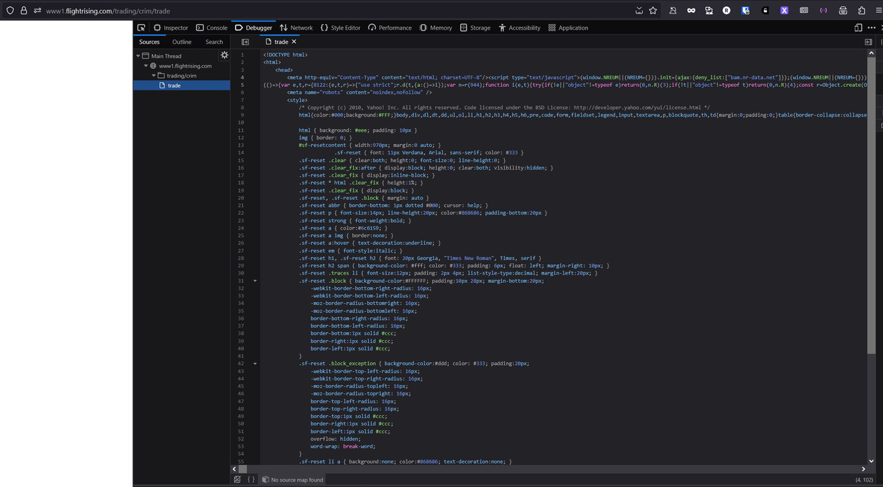Screen dimensions: 883x487
Task: Click the site padlock icon
Action: tap(23, 11)
